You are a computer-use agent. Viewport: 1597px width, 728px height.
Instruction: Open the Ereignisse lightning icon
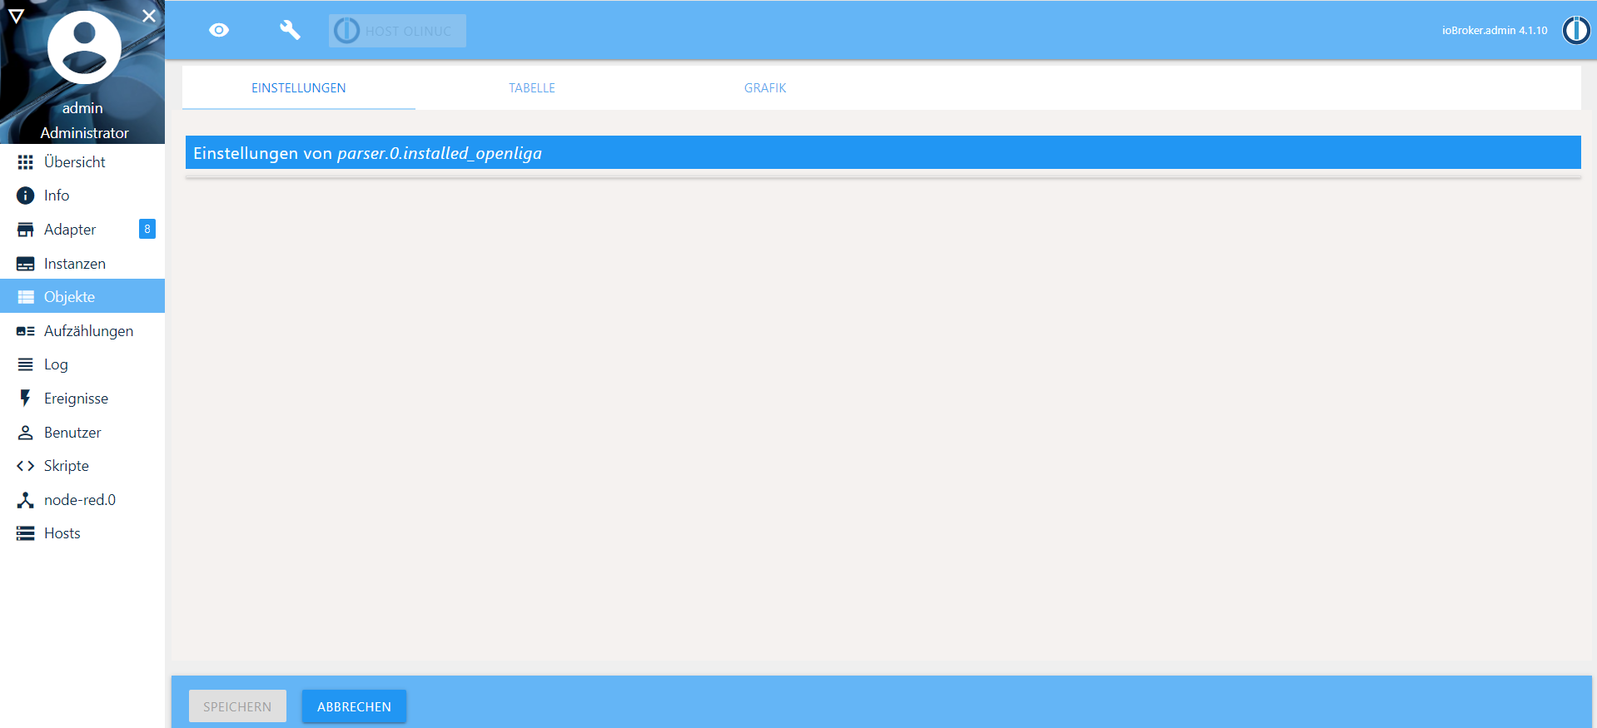[26, 399]
